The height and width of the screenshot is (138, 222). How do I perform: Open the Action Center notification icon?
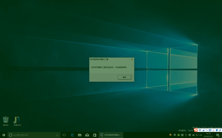(218, 135)
